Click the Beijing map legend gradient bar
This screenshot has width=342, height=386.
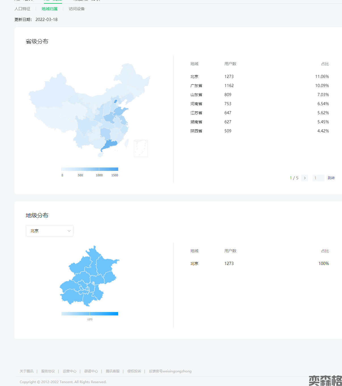point(90,314)
